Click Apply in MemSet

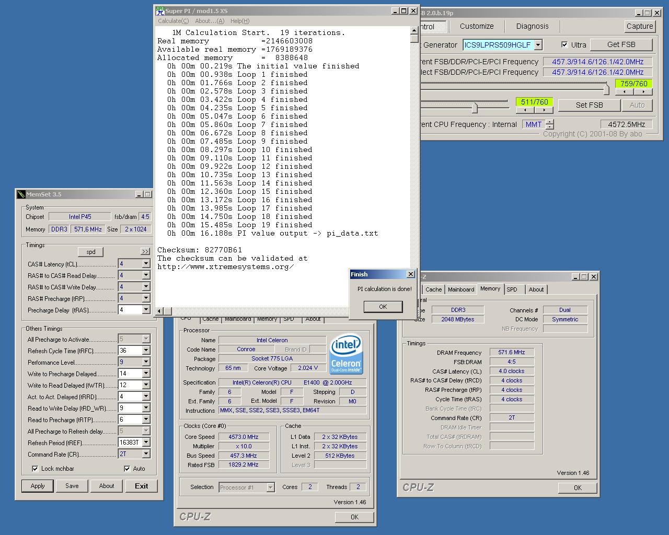point(38,486)
